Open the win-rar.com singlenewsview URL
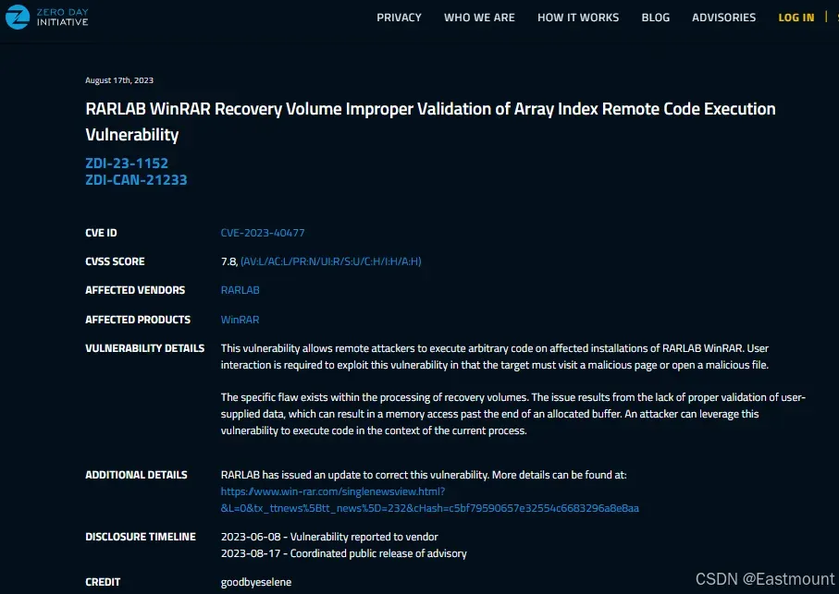The height and width of the screenshot is (594, 839). (429, 500)
